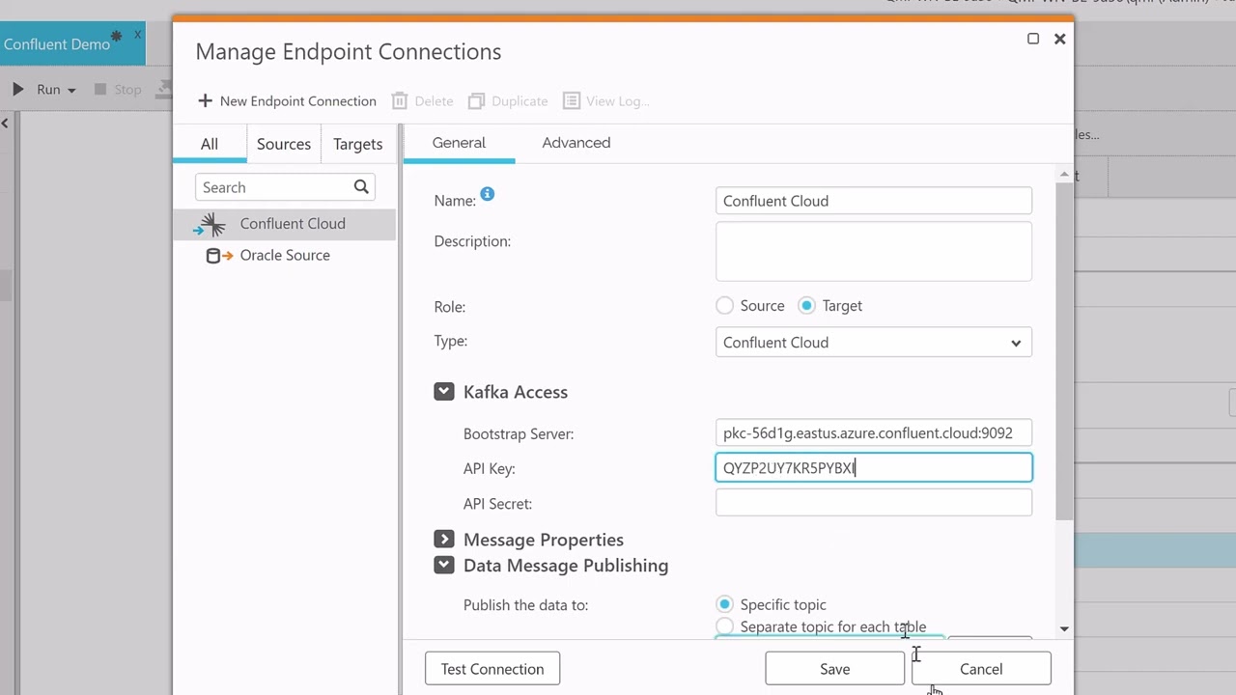Show the Sources tab

point(284,144)
